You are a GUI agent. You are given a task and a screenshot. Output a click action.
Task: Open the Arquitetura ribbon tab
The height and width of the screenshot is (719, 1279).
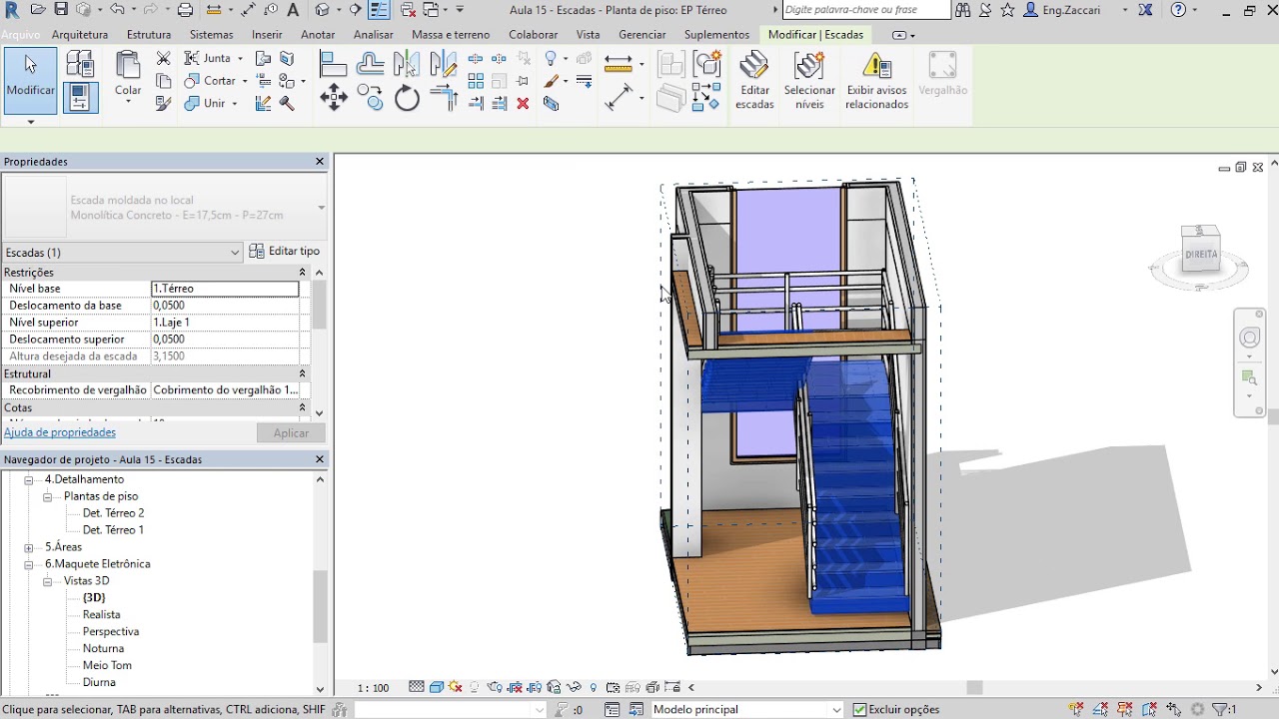tap(80, 35)
